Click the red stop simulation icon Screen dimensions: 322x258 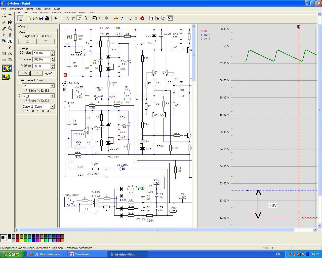coord(142,18)
